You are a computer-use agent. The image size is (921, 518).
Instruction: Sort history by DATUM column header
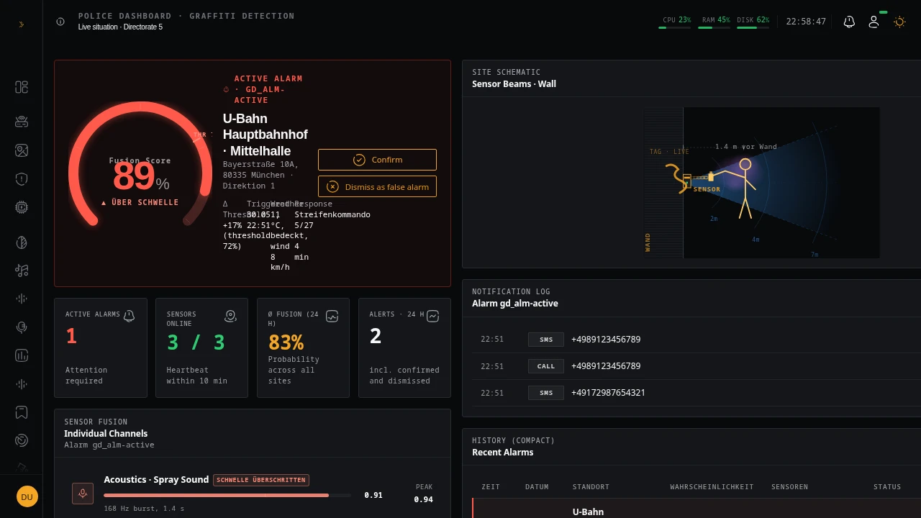[x=537, y=487]
